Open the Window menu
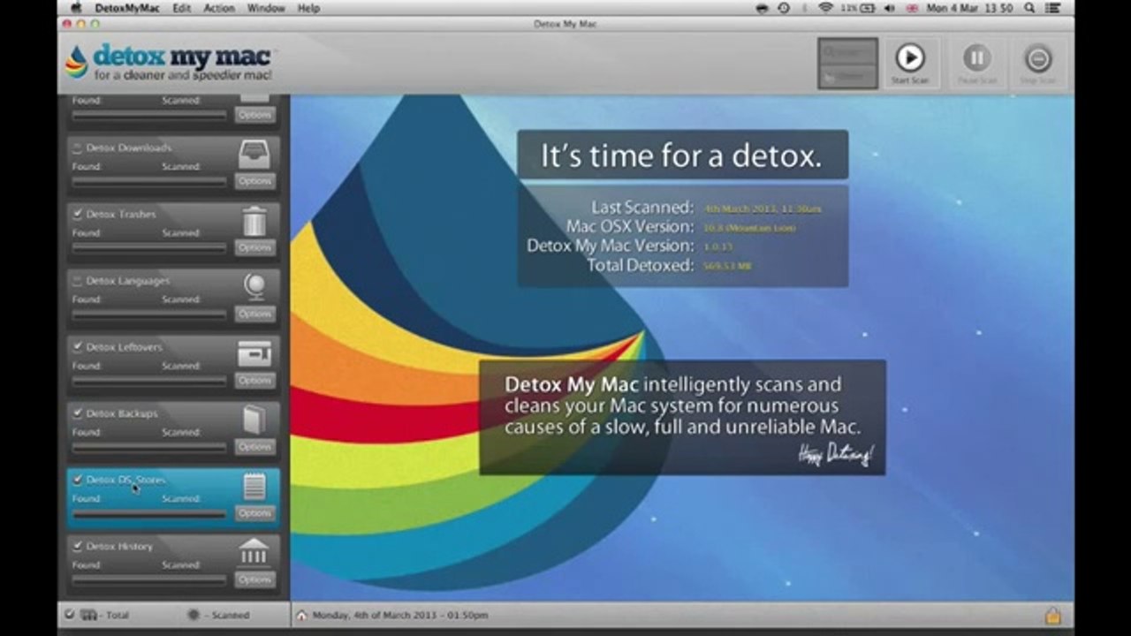 click(x=266, y=8)
